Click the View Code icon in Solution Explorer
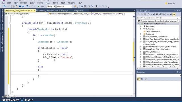This screenshot has width=182, height=102. (168, 14)
